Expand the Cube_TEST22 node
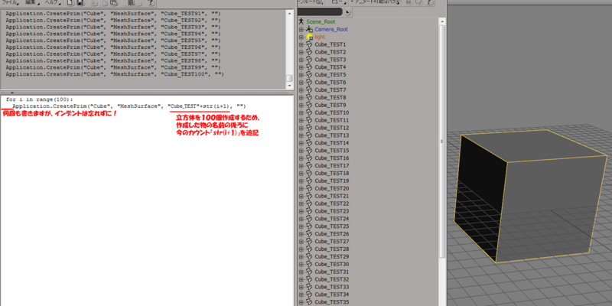Image resolution: width=612 pixels, height=306 pixels. 301,203
